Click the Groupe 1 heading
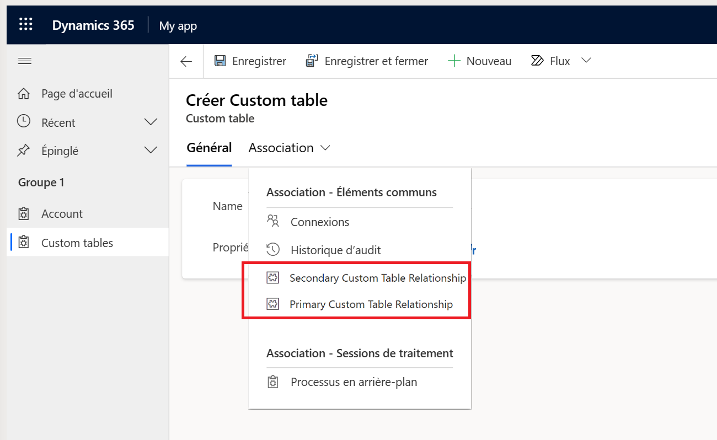717x440 pixels. point(41,183)
